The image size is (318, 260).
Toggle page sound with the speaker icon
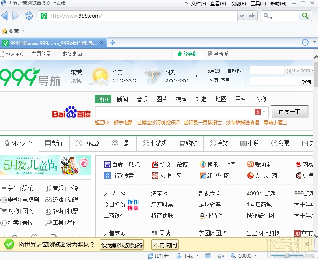pos(220,256)
